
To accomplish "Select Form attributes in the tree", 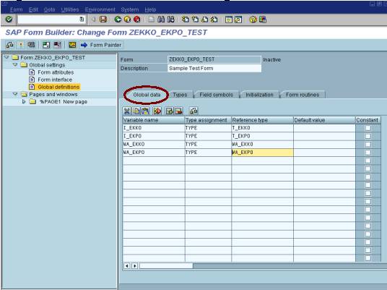I will [56, 72].
